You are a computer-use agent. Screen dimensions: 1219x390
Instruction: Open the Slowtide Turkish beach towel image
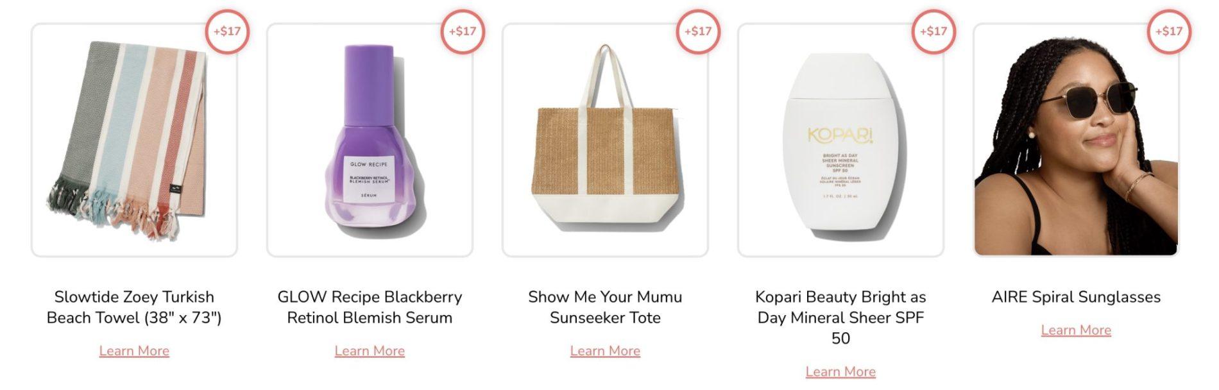pos(134,141)
